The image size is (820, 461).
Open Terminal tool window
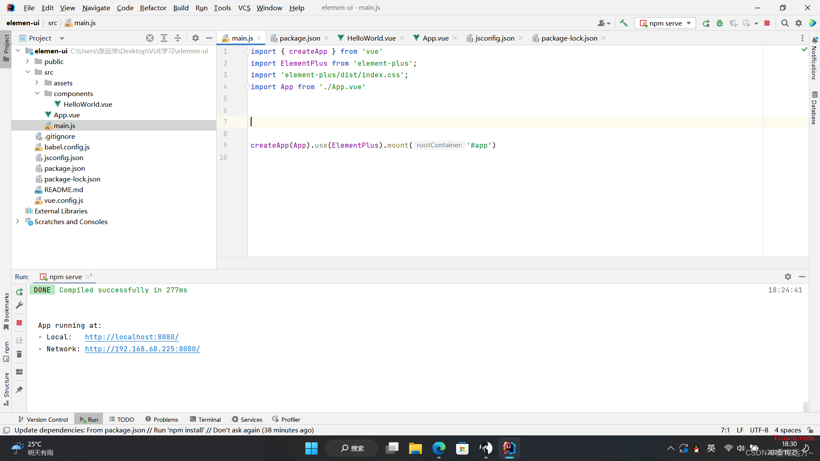click(205, 419)
